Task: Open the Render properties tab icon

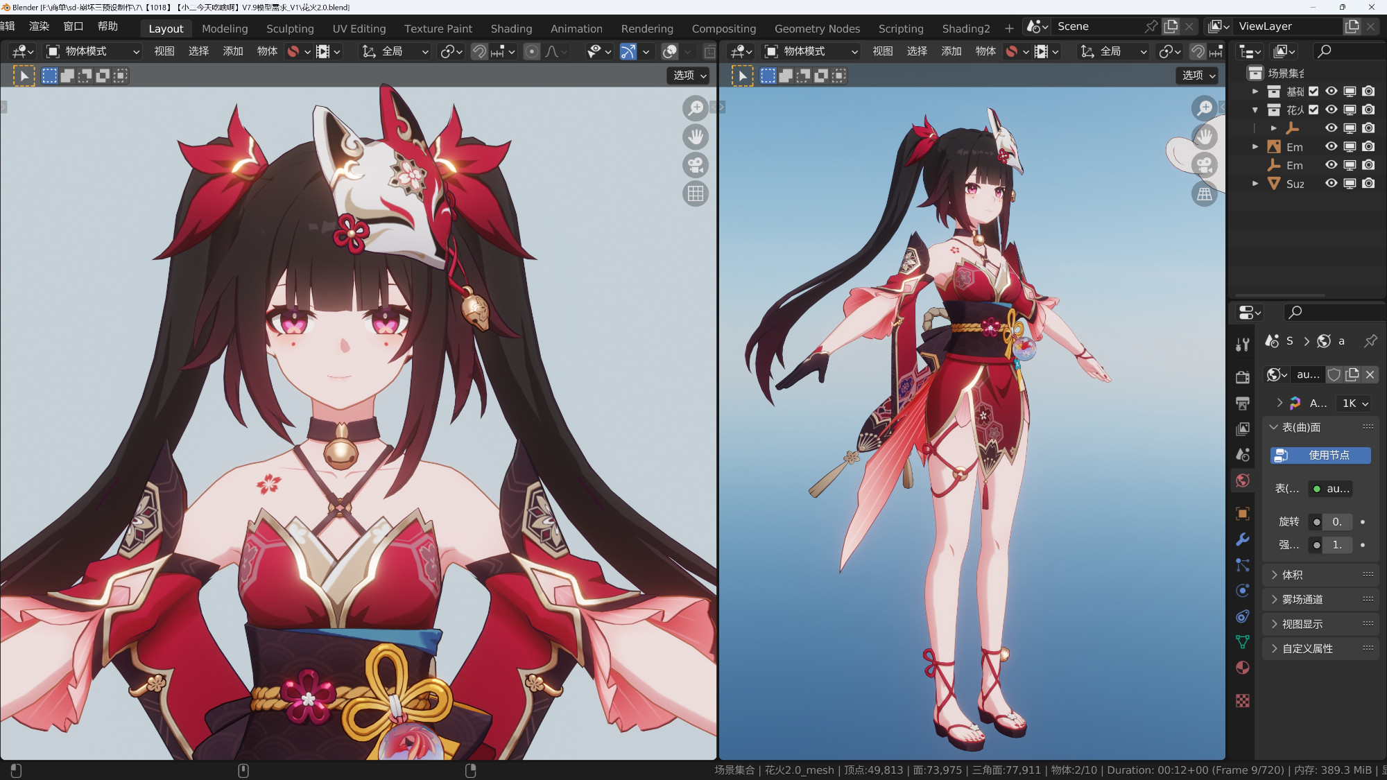Action: (1242, 377)
